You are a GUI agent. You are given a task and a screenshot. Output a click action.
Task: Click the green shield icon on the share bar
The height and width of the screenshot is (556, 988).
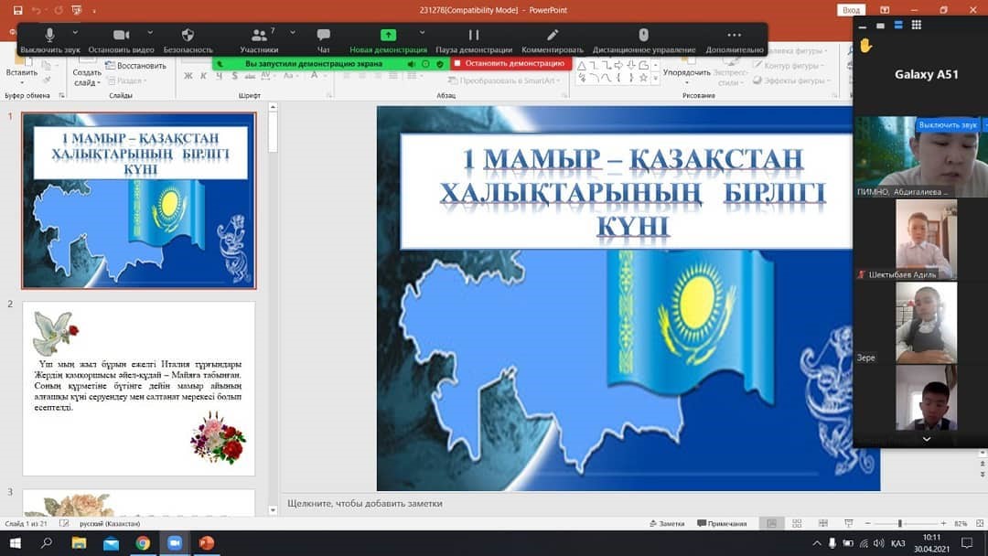(x=440, y=64)
